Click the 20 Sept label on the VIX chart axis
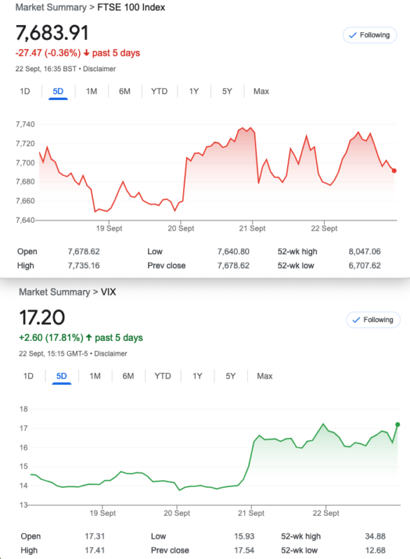 pos(177,513)
